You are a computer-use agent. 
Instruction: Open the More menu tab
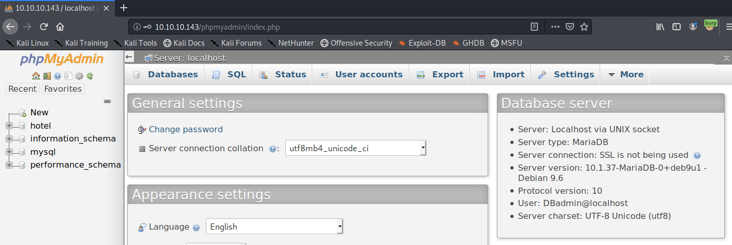point(626,75)
